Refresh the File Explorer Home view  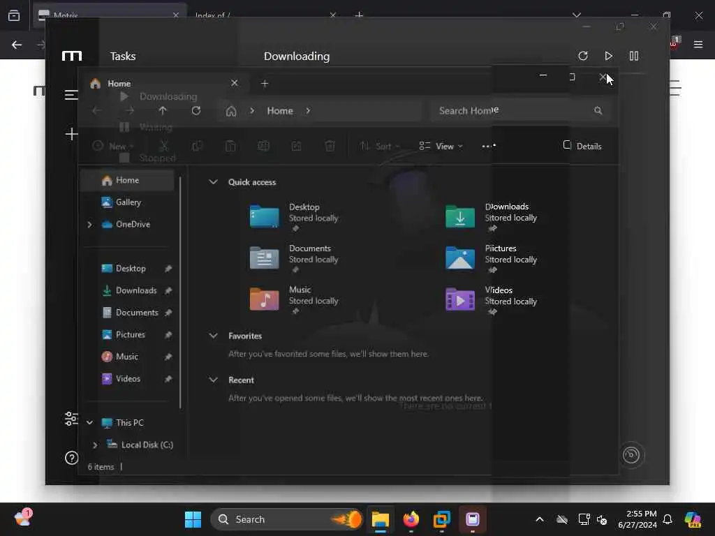point(196,111)
